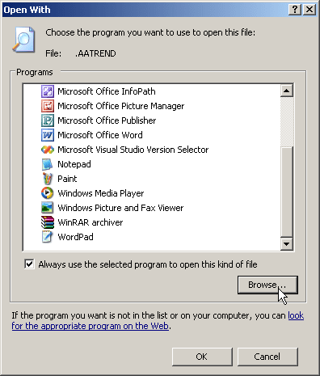Open the Browse... button

click(267, 285)
